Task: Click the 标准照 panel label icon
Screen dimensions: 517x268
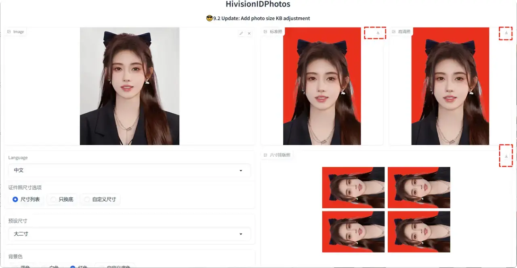Action: click(x=265, y=31)
